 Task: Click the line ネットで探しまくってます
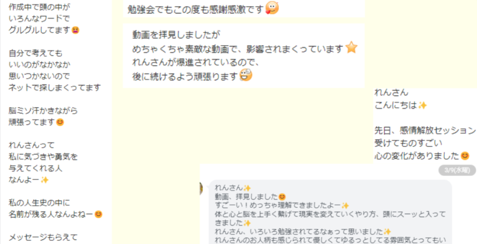pos(55,88)
